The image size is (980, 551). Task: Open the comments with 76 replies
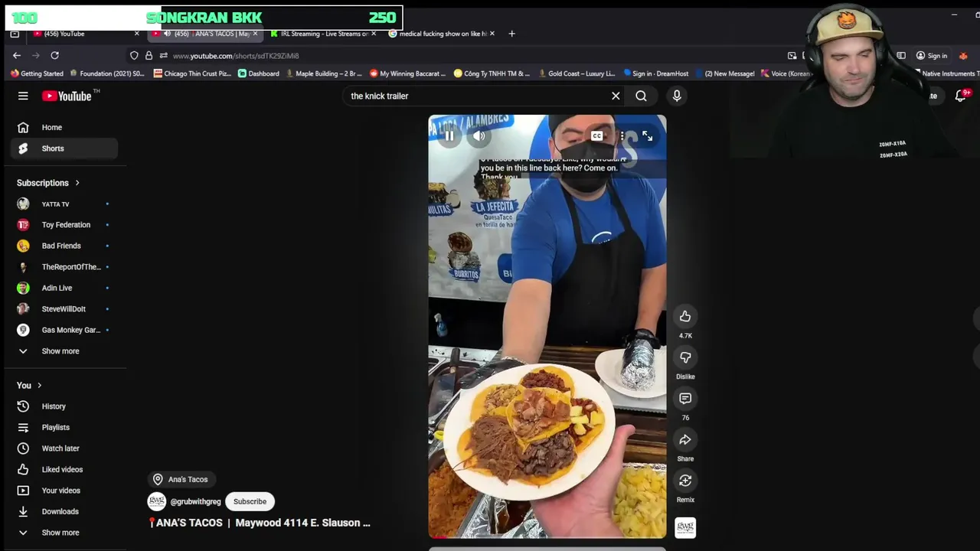pos(685,399)
